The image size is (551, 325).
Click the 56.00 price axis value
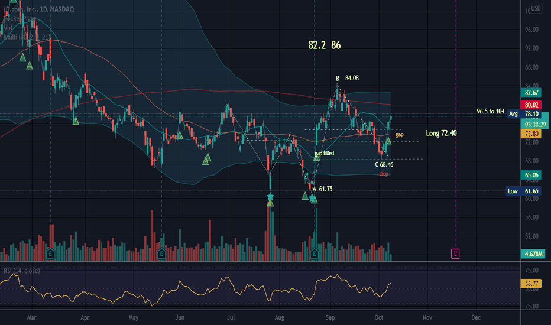point(531,217)
